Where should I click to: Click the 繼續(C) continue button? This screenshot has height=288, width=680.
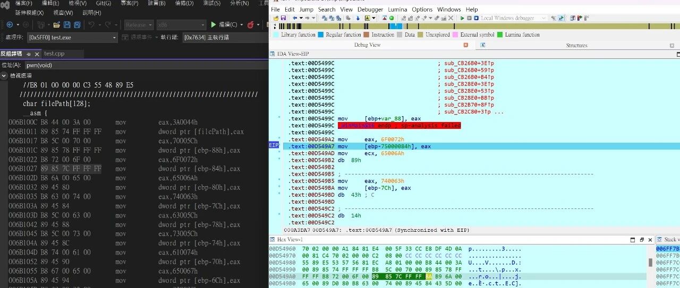tap(223, 25)
